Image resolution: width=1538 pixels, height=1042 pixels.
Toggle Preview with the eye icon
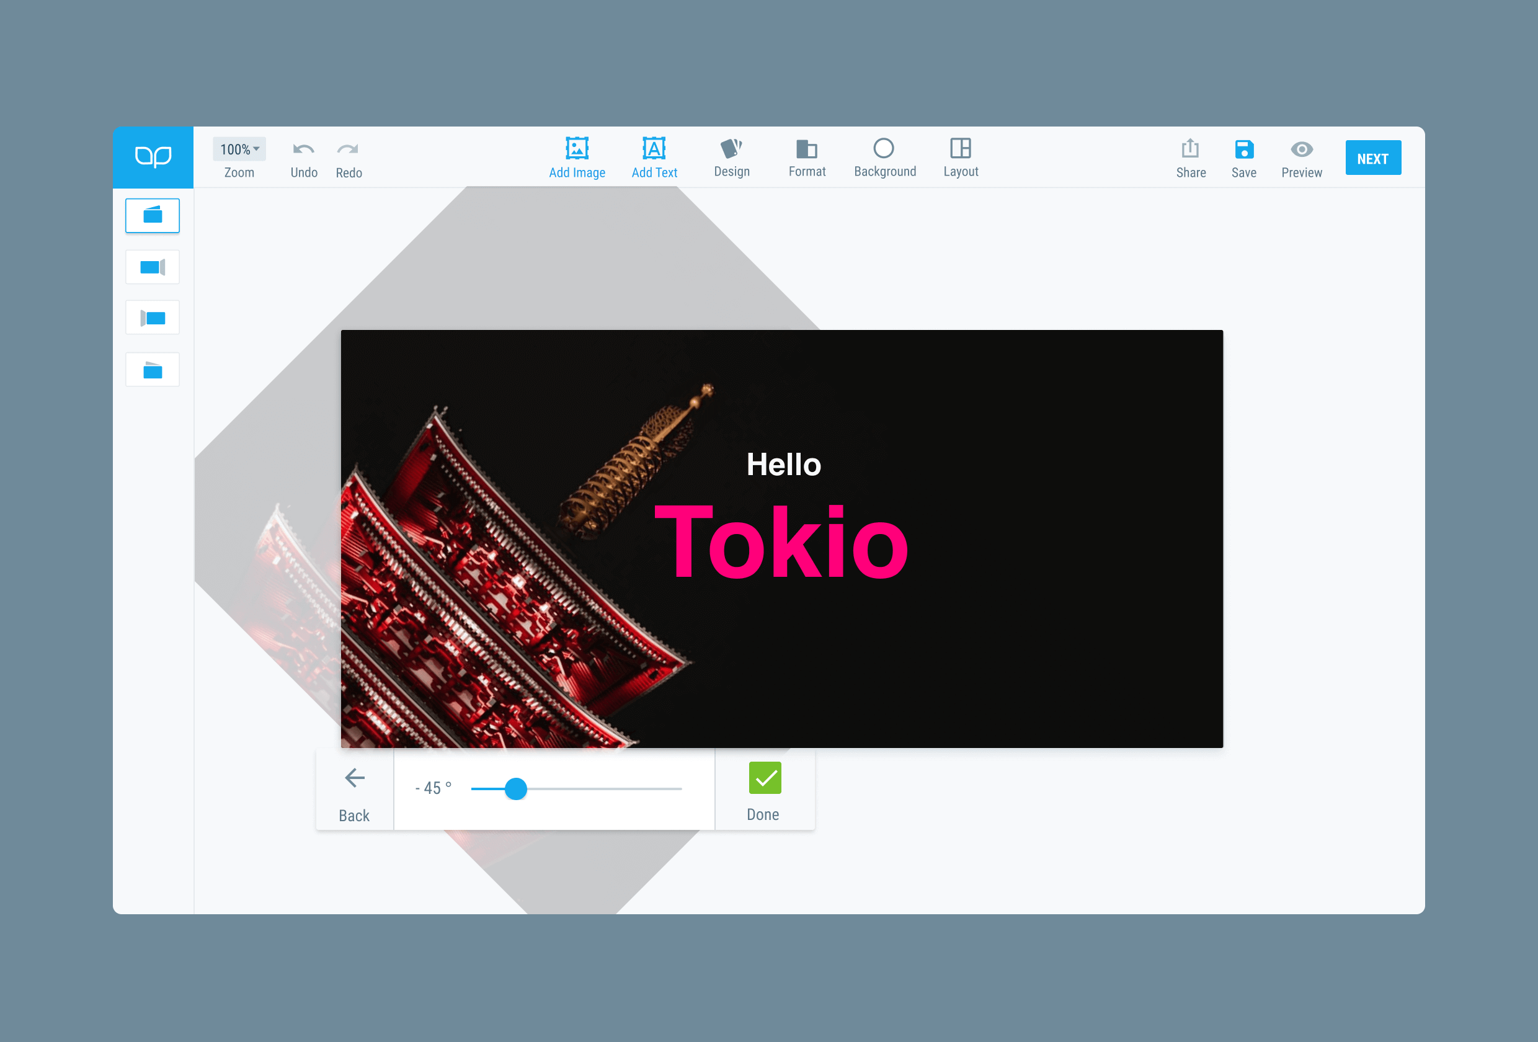[x=1301, y=149]
